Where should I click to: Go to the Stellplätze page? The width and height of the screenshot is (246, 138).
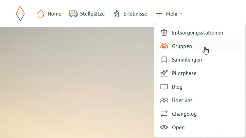click(92, 14)
